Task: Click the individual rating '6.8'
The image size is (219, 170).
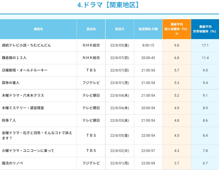Action: coord(177,58)
